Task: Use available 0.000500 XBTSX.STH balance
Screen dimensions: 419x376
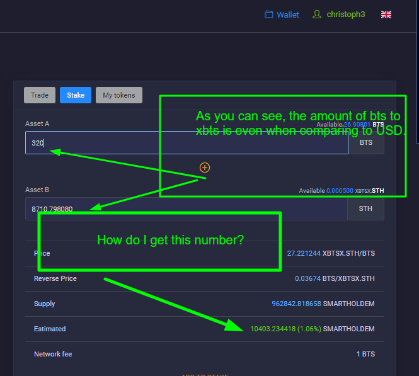Action: (340, 191)
